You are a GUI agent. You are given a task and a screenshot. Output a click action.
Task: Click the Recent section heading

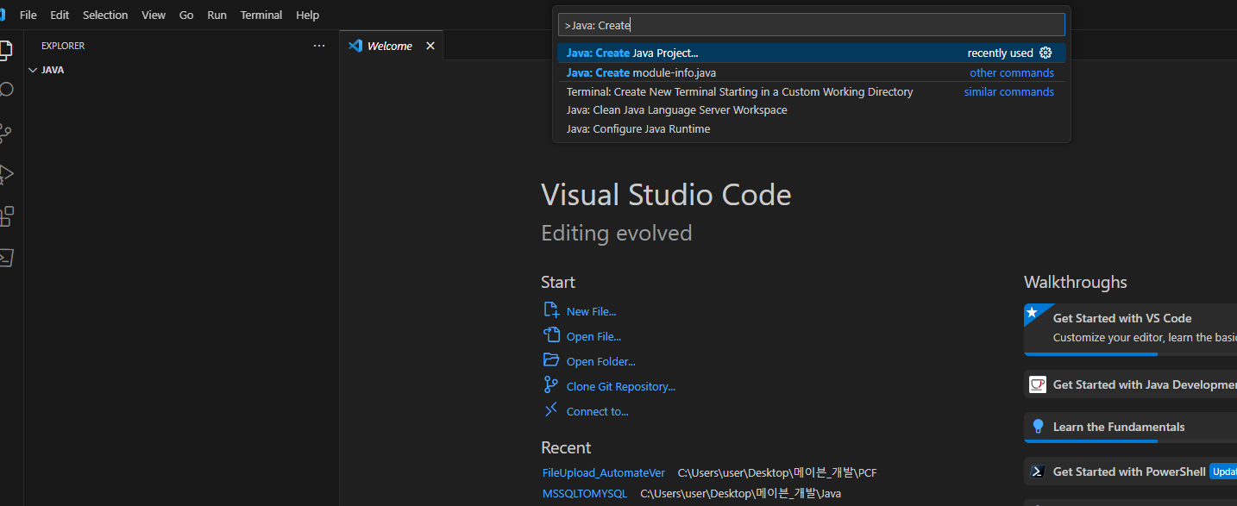click(566, 447)
